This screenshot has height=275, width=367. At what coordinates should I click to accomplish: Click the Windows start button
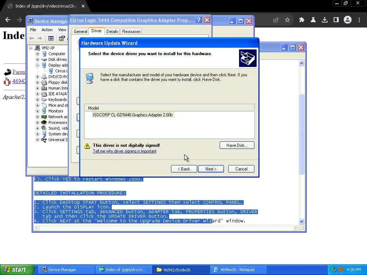click(17, 270)
